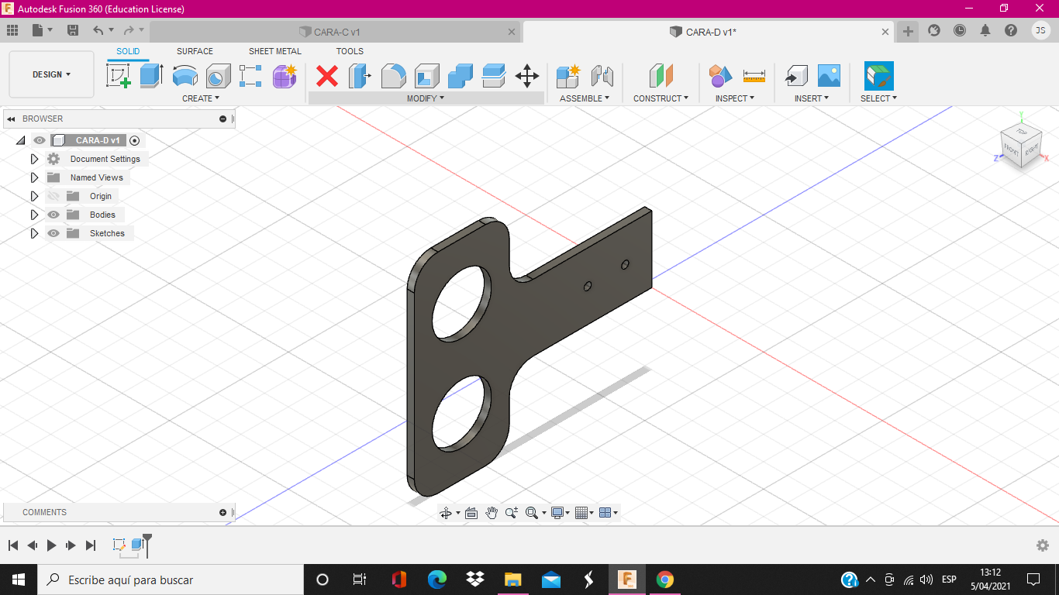Collapse the CARA-D v1 root node
The height and width of the screenshot is (595, 1059).
tap(21, 140)
